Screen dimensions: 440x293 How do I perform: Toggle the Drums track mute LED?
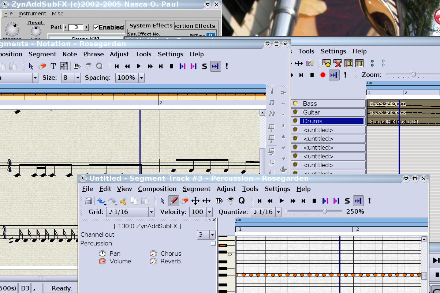[x=295, y=121]
